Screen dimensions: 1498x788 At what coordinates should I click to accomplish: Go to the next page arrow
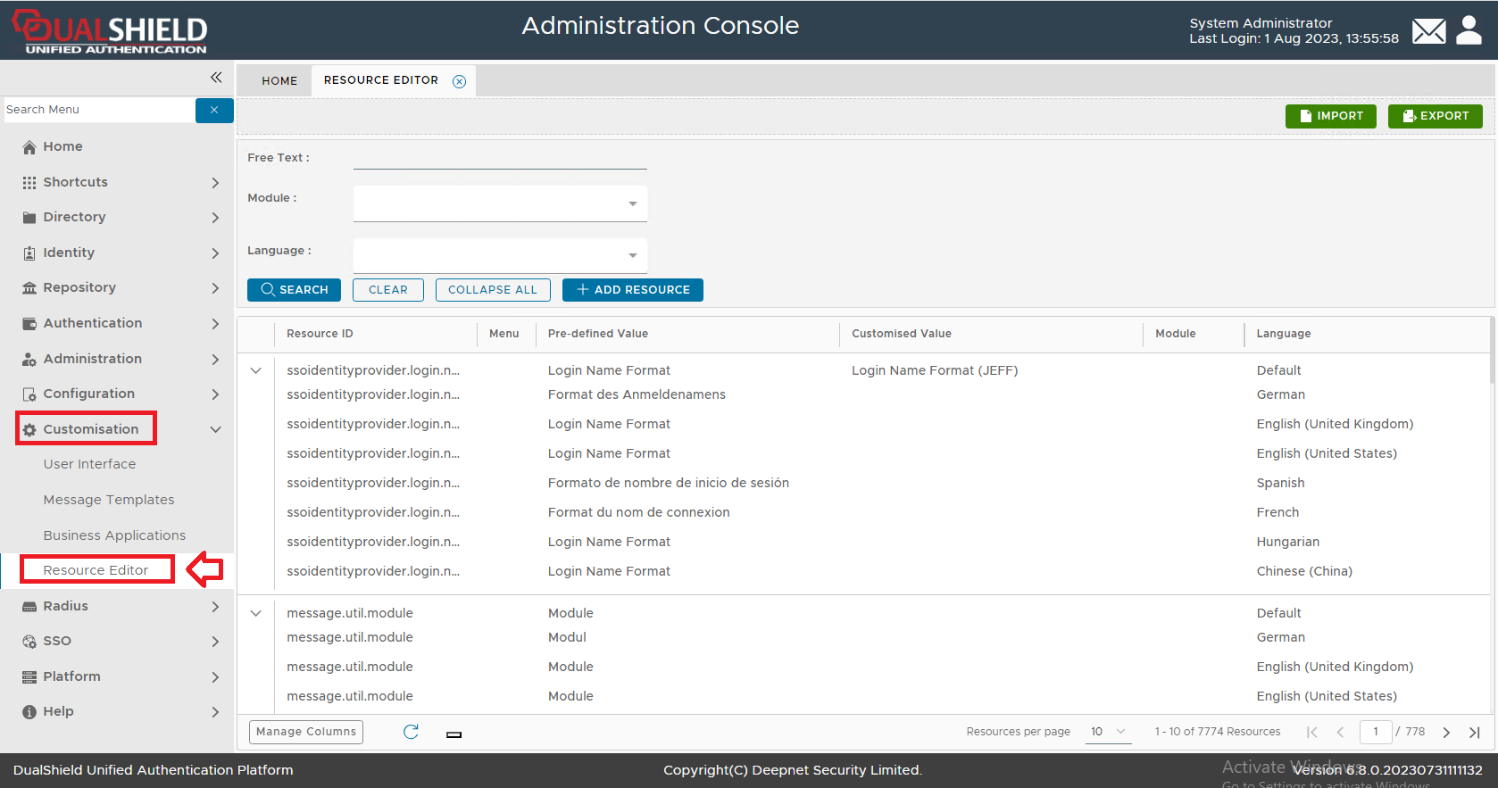1446,732
